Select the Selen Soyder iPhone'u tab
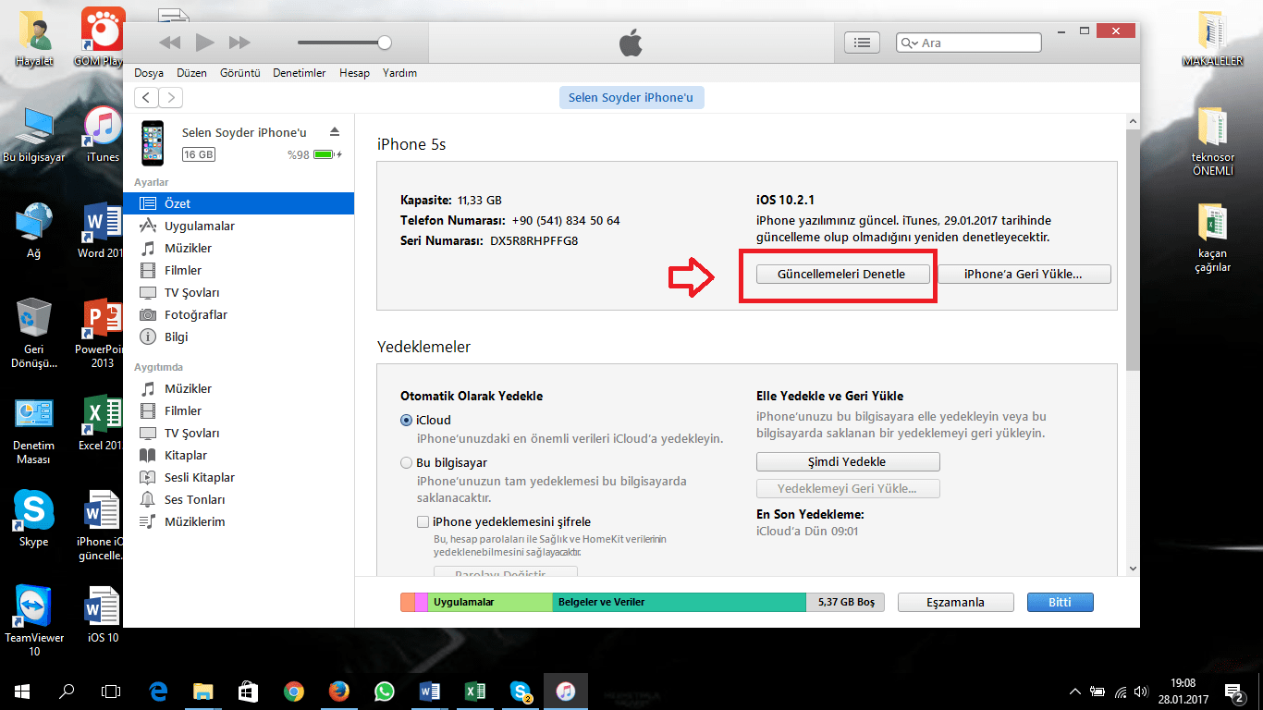Screen dimensions: 1263x710 pyautogui.click(x=631, y=98)
